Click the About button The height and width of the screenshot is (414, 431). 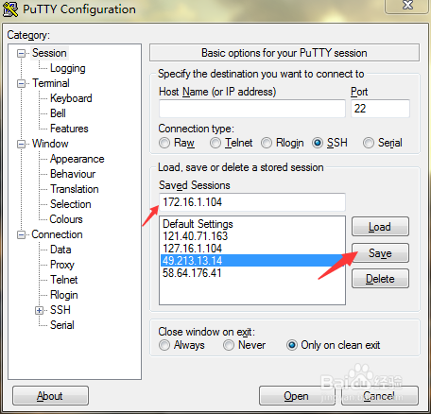(50, 396)
